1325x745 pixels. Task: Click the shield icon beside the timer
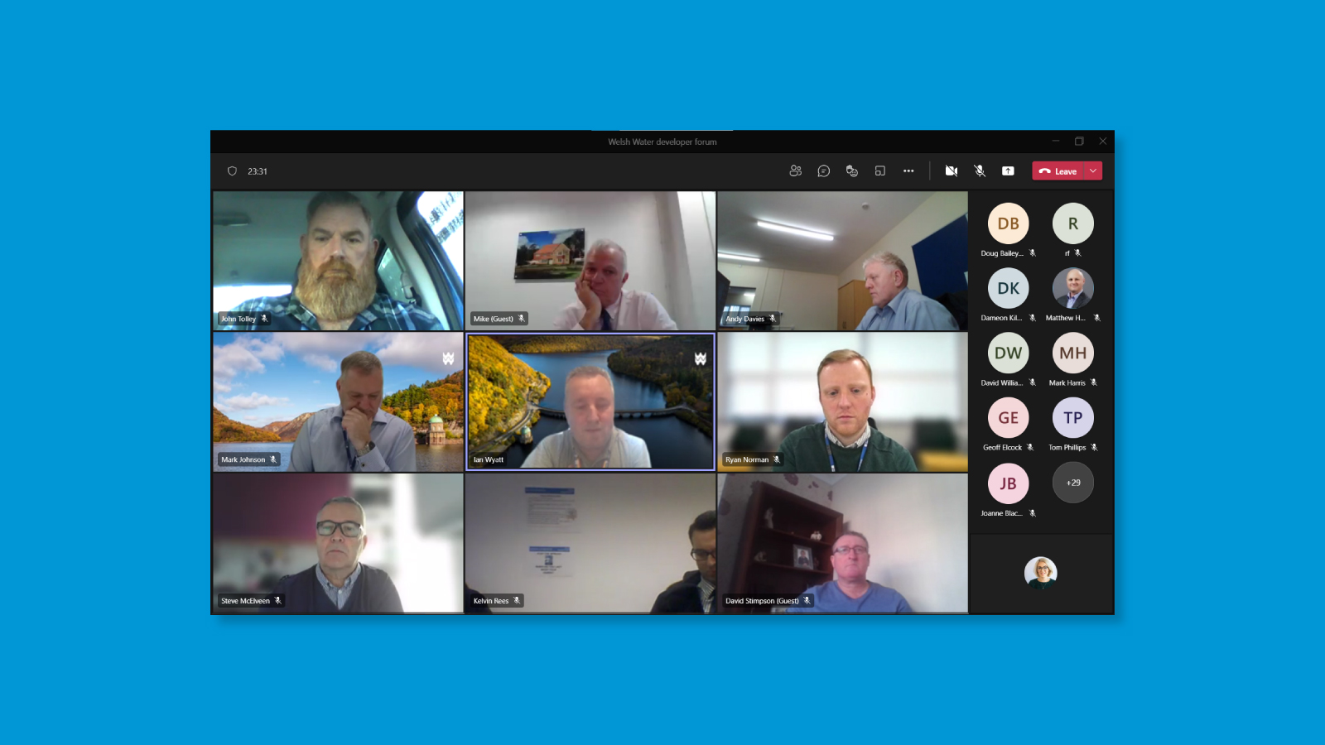pos(232,171)
